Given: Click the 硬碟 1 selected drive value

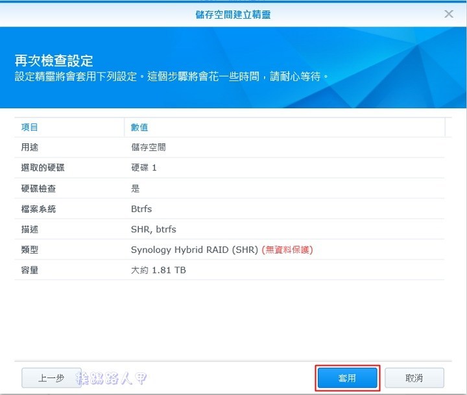Looking at the screenshot, I should 144,168.
